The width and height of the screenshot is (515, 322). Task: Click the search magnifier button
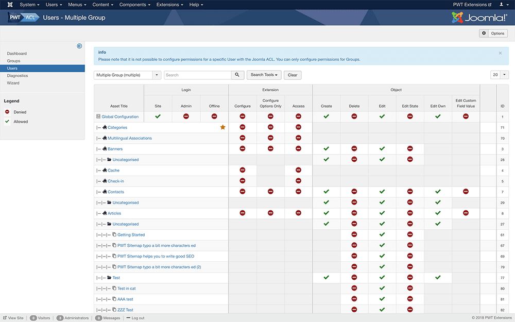237,75
